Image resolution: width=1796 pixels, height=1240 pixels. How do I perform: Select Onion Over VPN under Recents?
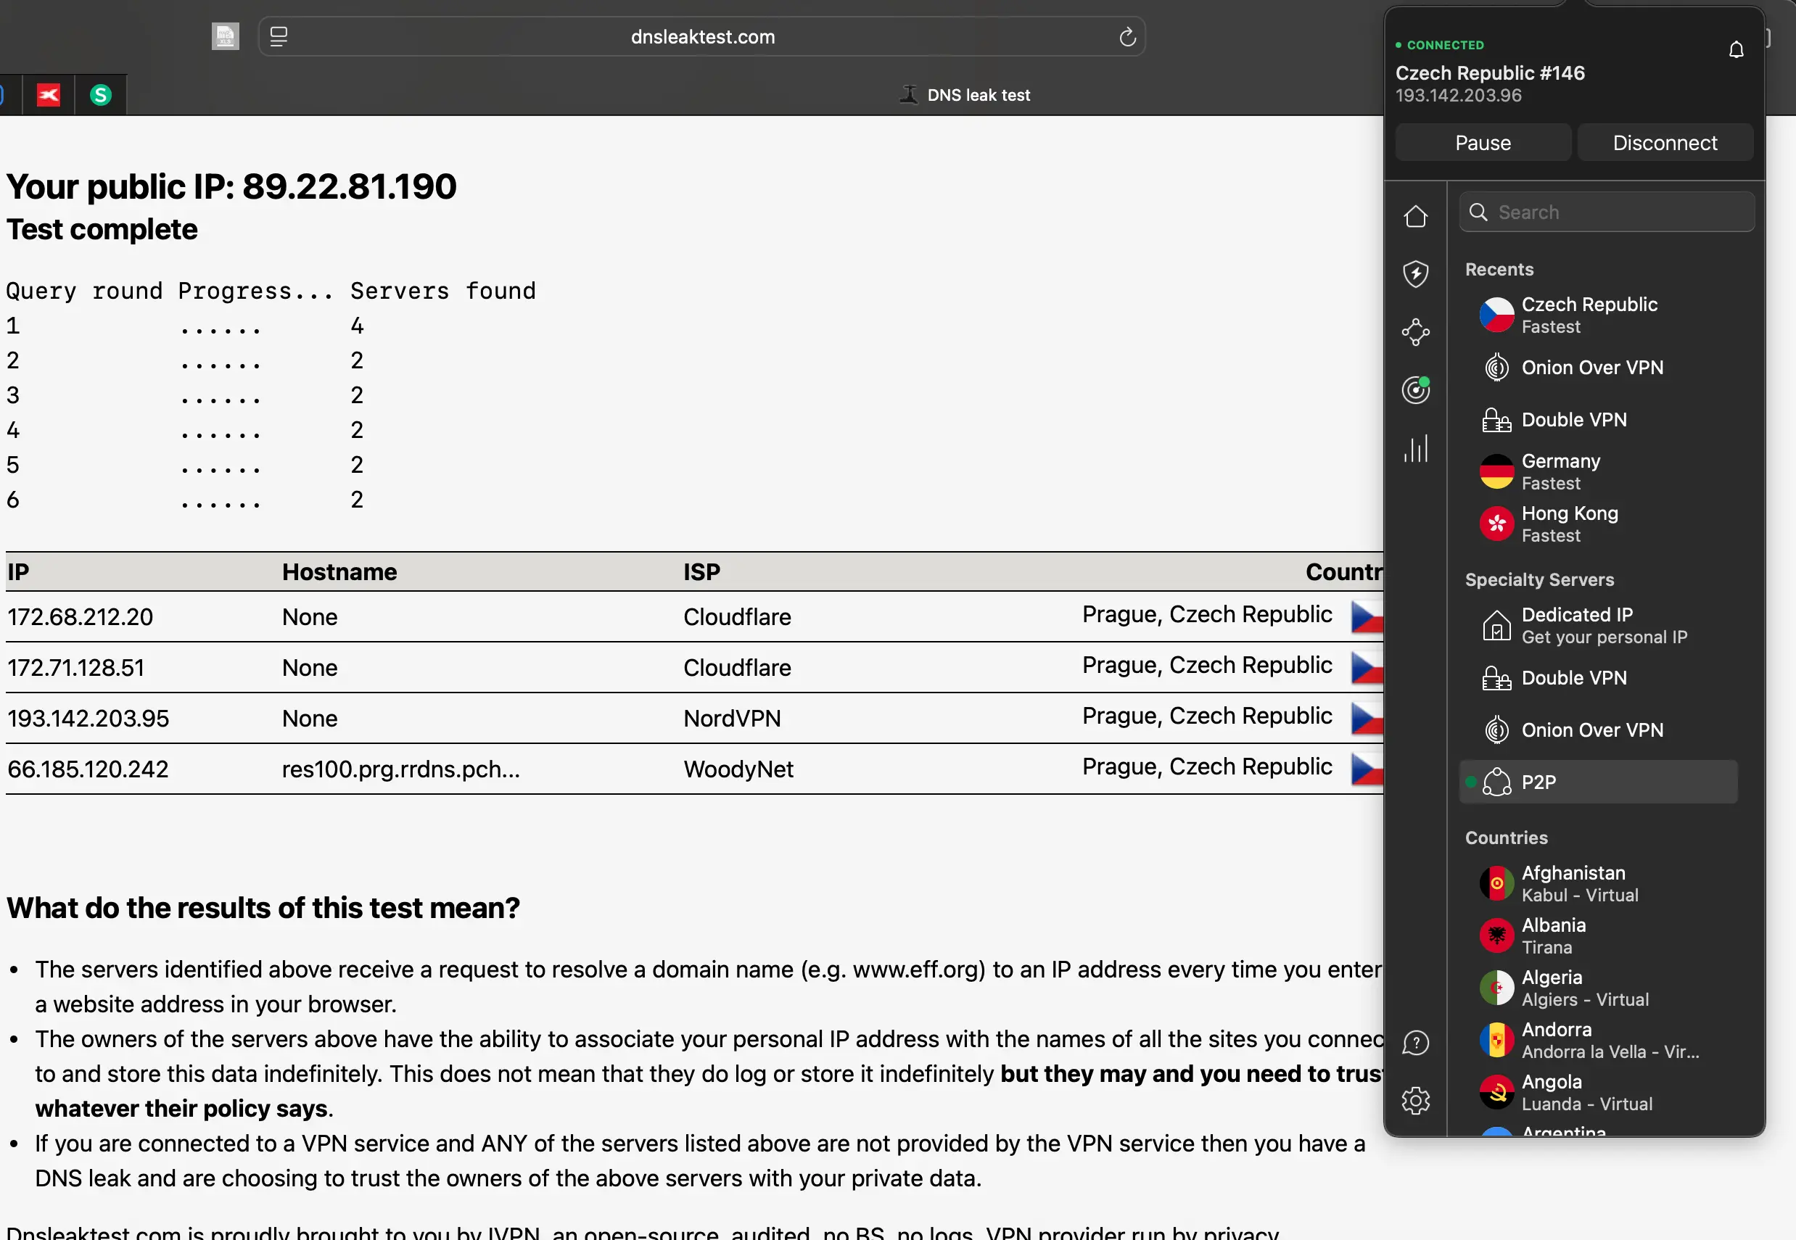[1591, 368]
